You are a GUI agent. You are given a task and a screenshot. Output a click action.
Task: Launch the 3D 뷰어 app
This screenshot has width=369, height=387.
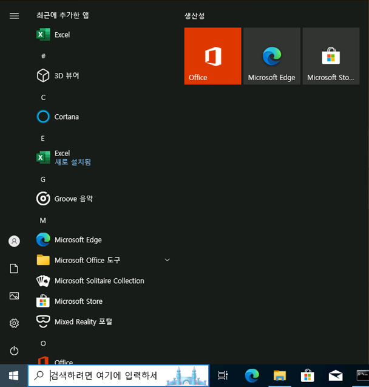point(103,75)
